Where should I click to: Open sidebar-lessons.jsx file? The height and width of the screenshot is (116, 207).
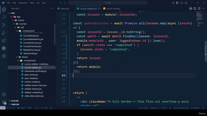click(x=33, y=89)
